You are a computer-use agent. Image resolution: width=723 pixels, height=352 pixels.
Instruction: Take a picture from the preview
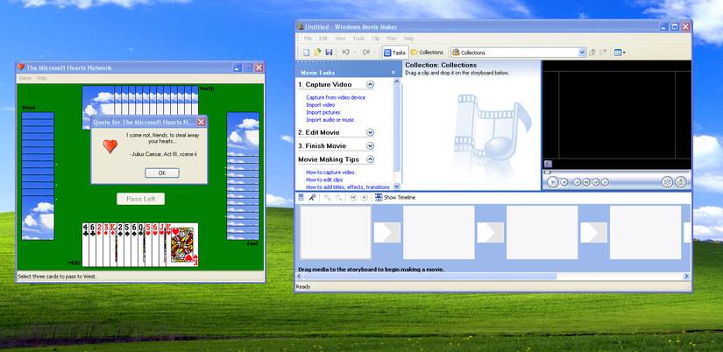[681, 182]
